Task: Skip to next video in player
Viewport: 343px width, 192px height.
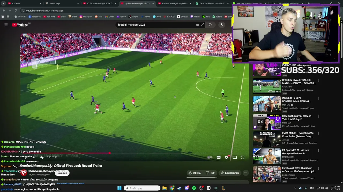Action: (34, 157)
